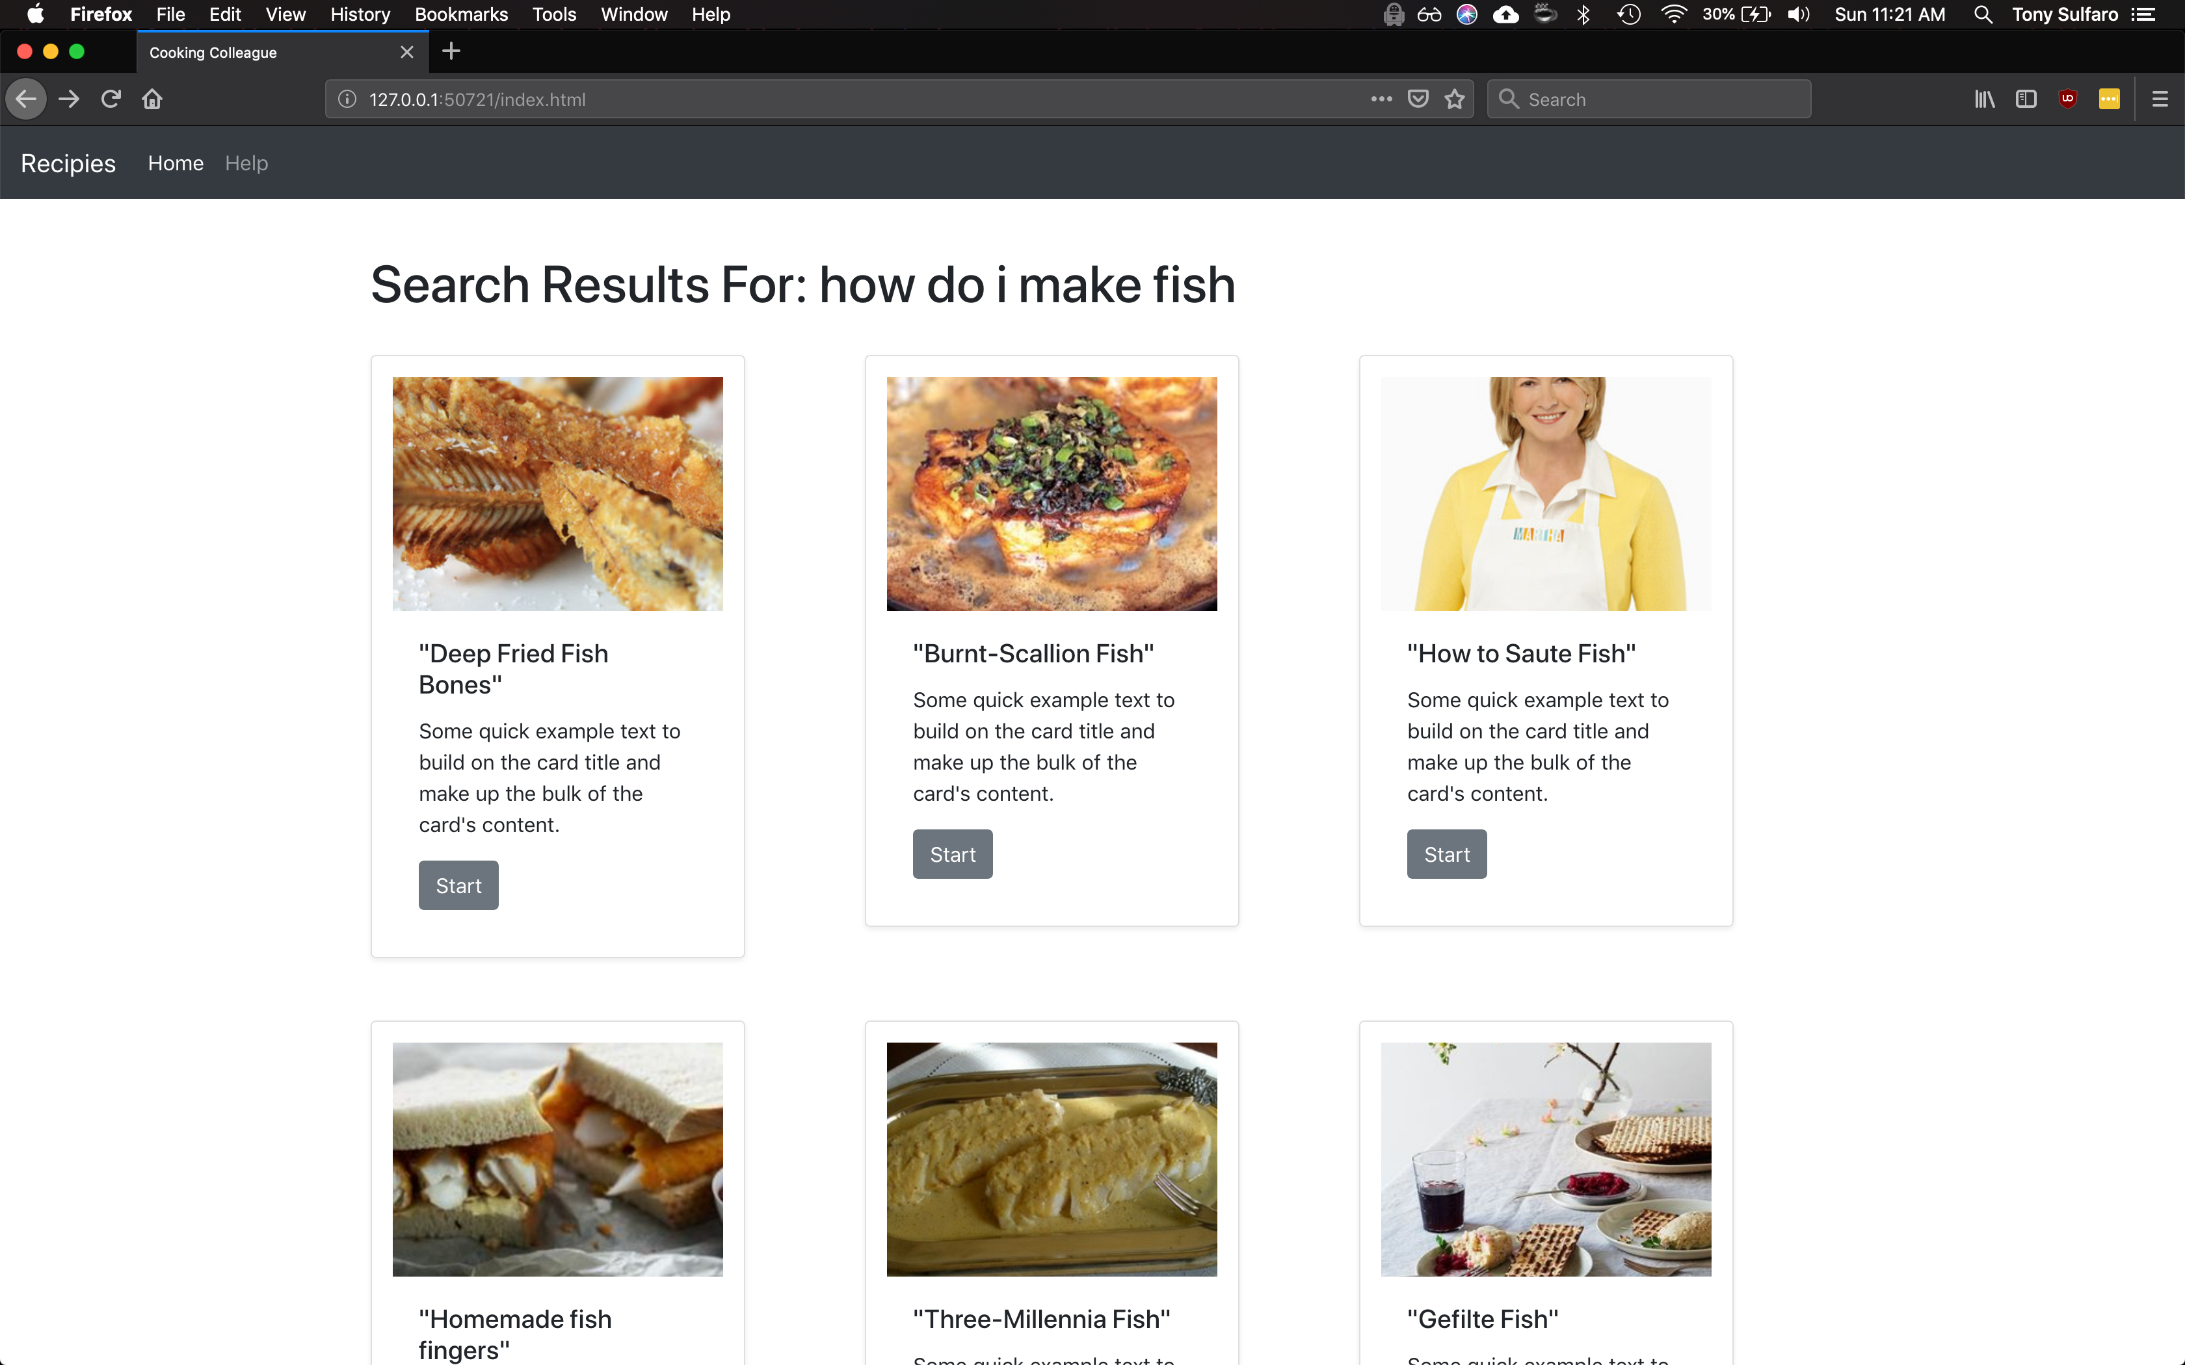Bookmark this page with the star icon
Viewport: 2185px width, 1365px height.
pos(1453,99)
